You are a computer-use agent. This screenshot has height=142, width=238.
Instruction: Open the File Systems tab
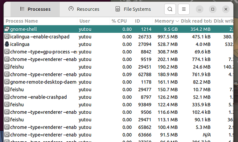click(133, 9)
